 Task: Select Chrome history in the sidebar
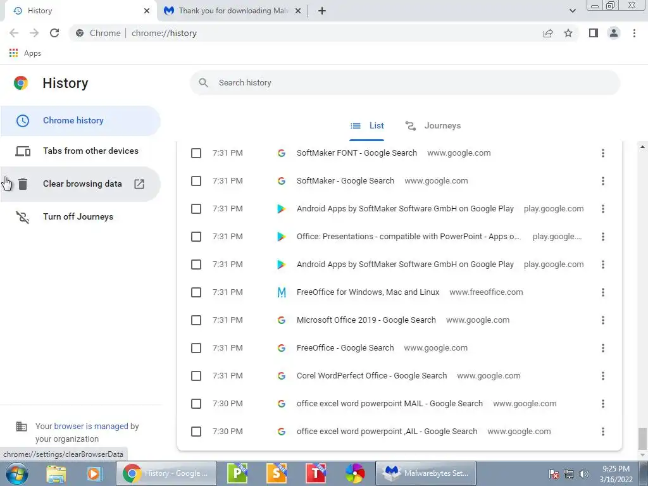80,121
